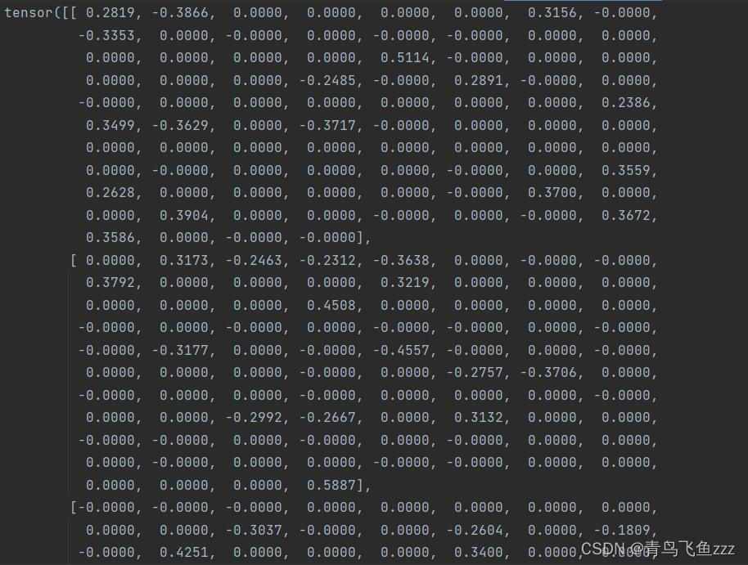
Task: Pick the number 0.2628
Action: pyautogui.click(x=110, y=193)
